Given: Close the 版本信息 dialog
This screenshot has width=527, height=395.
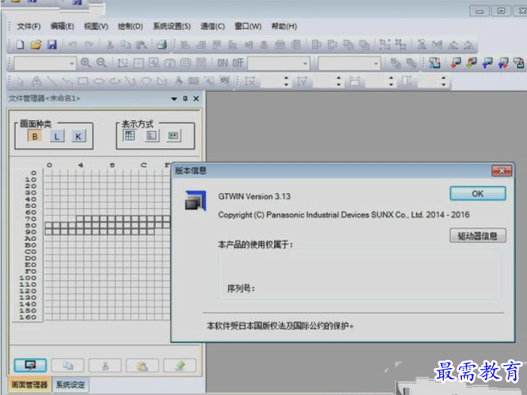Looking at the screenshot, I should click(x=502, y=171).
